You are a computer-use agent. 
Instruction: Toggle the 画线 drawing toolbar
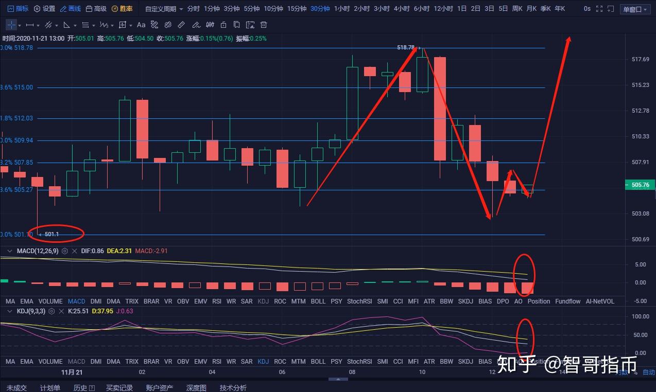tap(71, 9)
